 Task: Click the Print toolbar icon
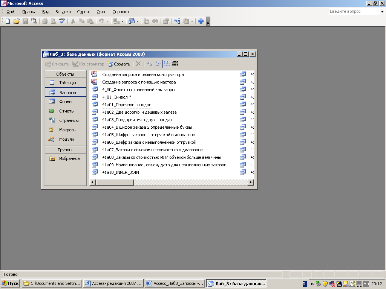coord(44,21)
